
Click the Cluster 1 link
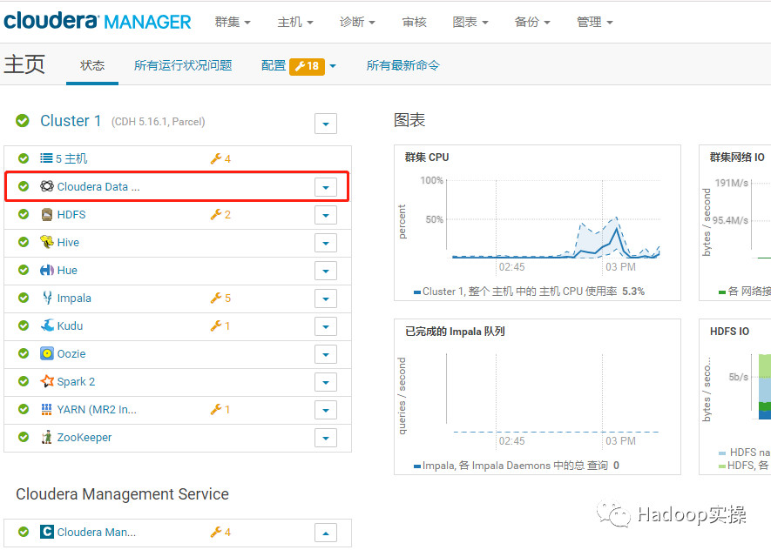(71, 121)
